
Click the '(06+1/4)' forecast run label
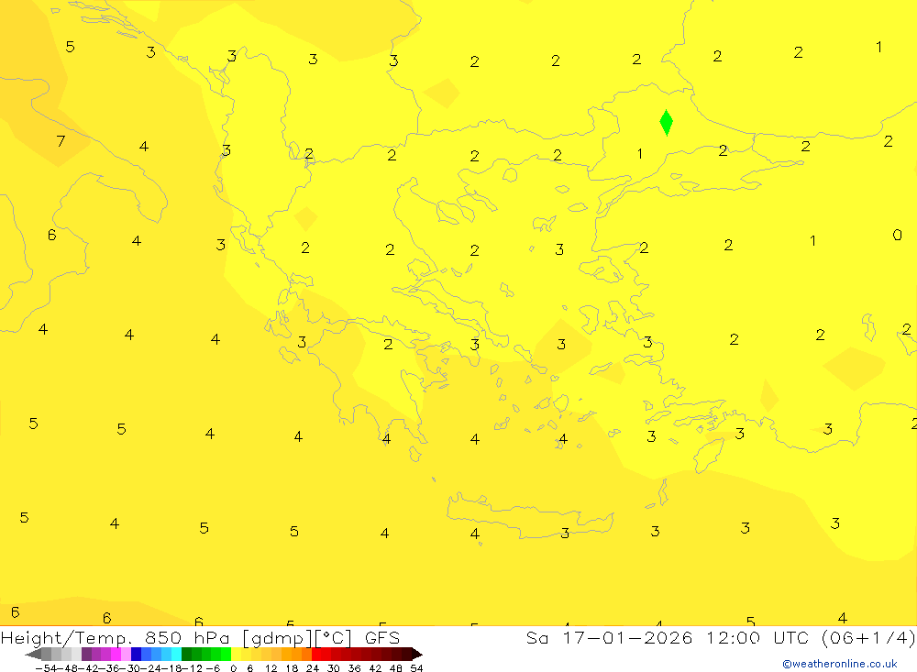coord(867,637)
